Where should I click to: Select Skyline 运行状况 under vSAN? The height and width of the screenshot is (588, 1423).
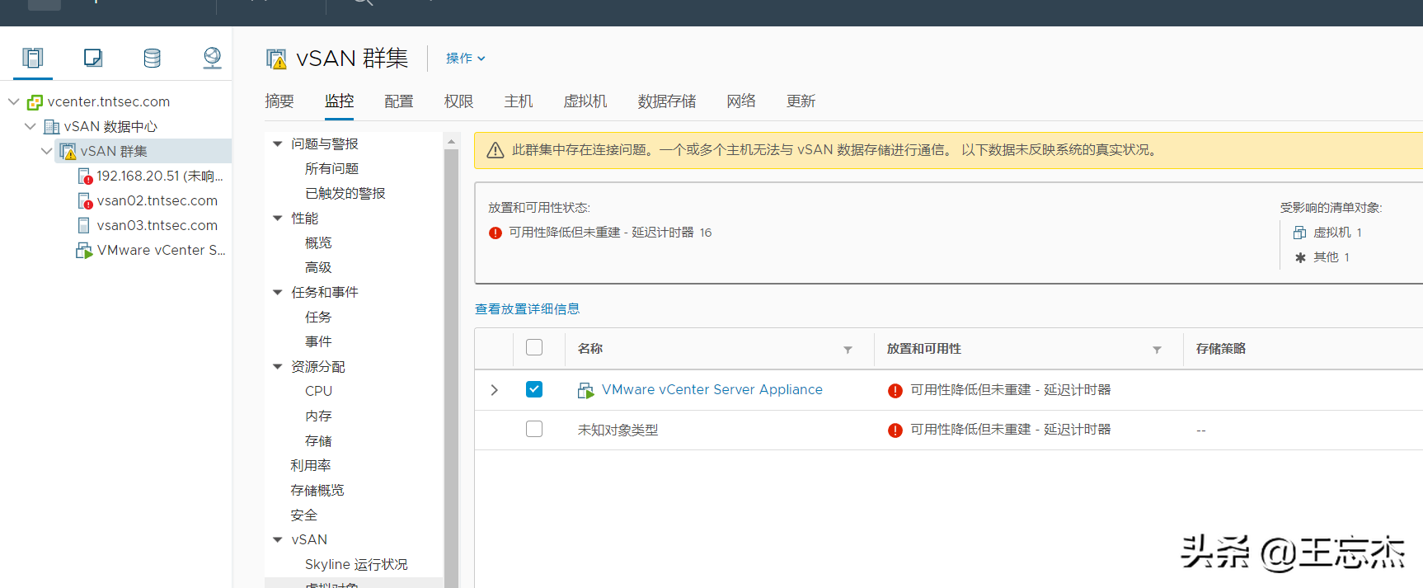[x=356, y=564]
